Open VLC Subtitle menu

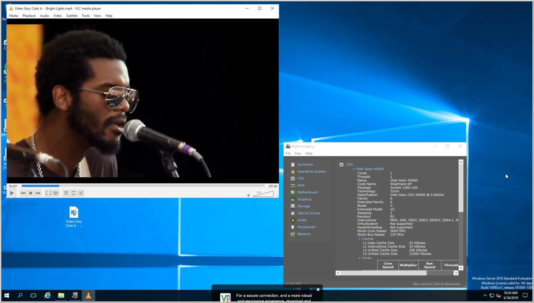tap(72, 16)
